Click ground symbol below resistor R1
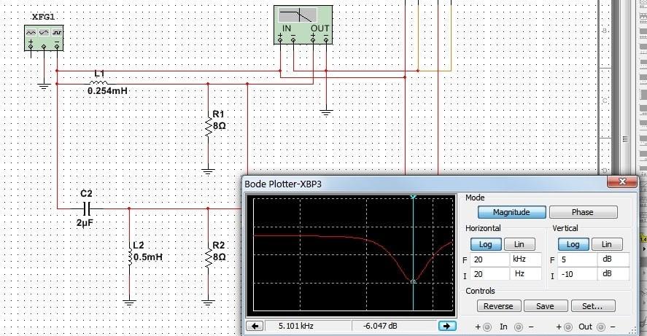 pyautogui.click(x=208, y=171)
